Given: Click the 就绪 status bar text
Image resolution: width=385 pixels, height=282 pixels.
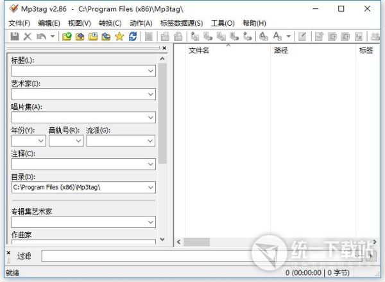Looking at the screenshot, I should pos(12,272).
